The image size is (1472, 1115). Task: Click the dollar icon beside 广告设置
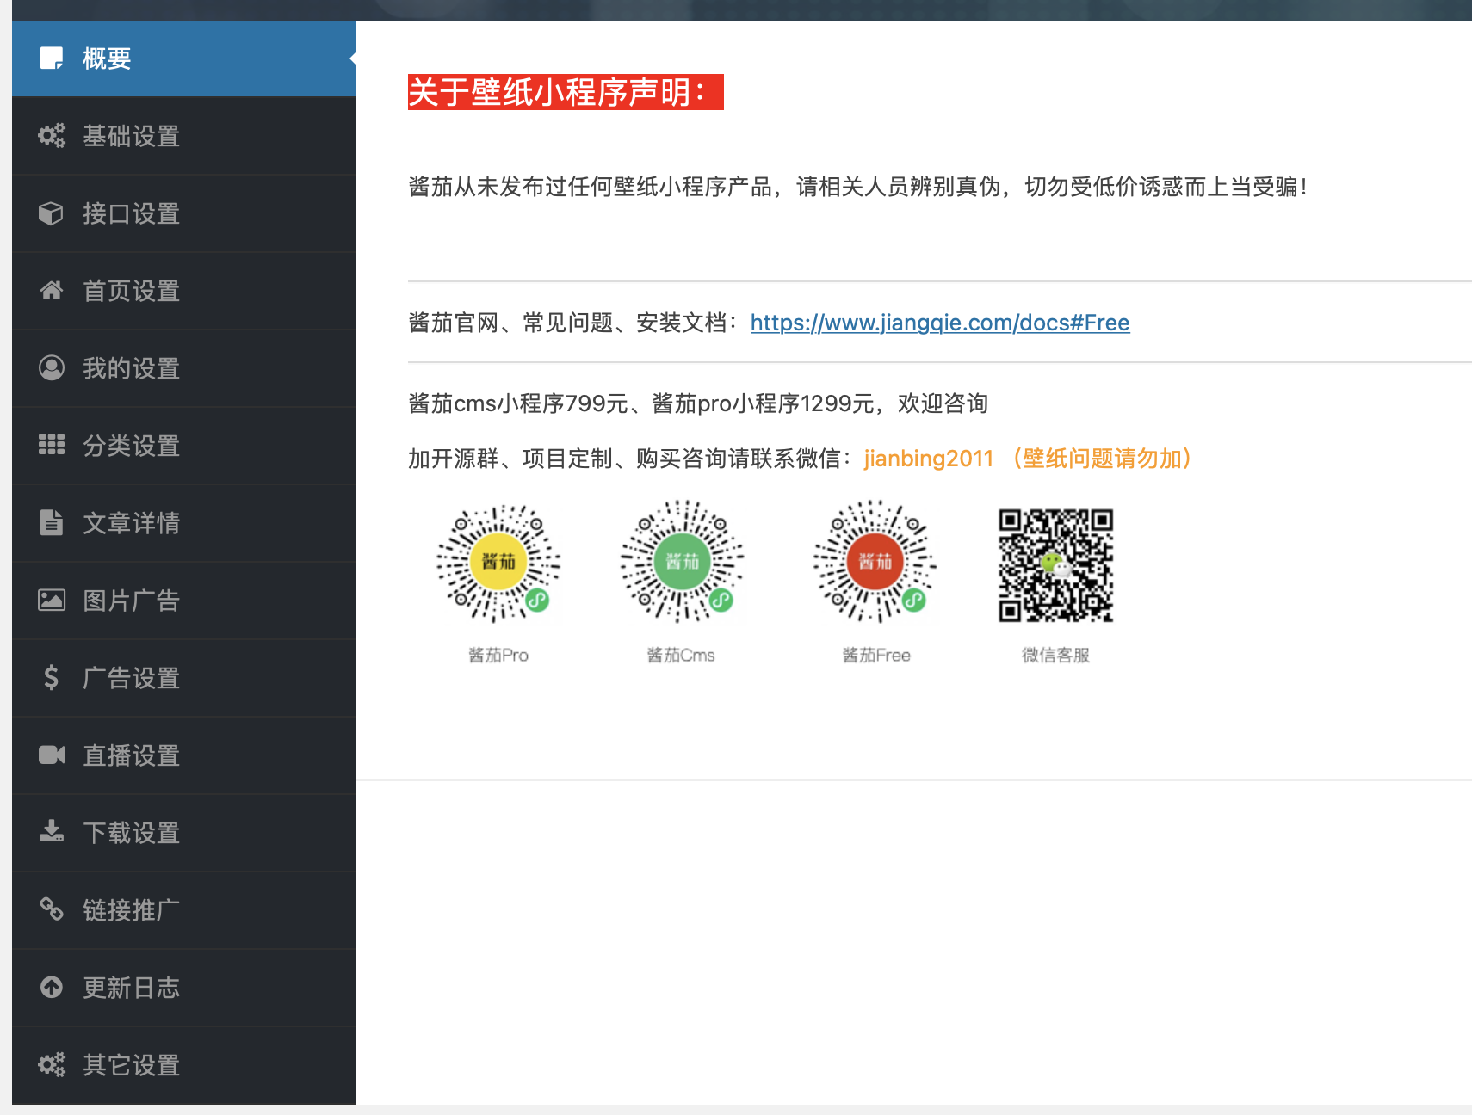[x=52, y=677]
